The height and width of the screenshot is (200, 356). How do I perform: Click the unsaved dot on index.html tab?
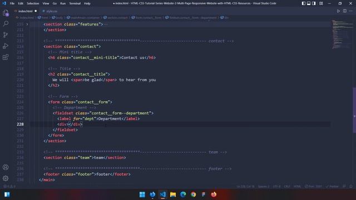tap(36, 11)
